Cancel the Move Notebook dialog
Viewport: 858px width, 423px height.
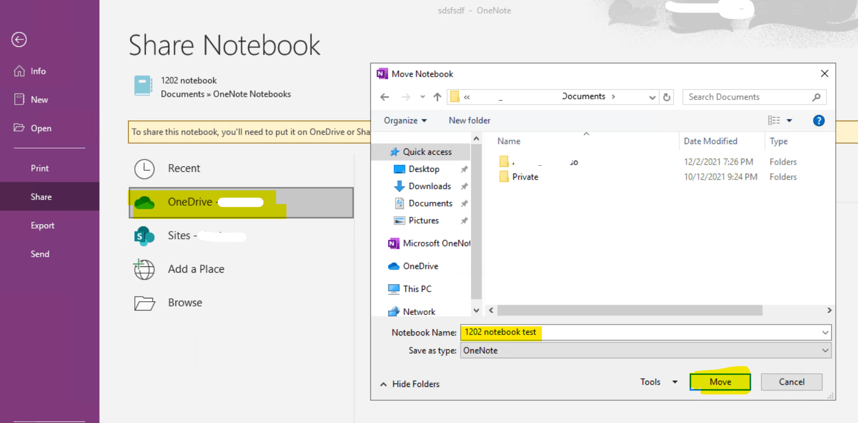point(792,382)
